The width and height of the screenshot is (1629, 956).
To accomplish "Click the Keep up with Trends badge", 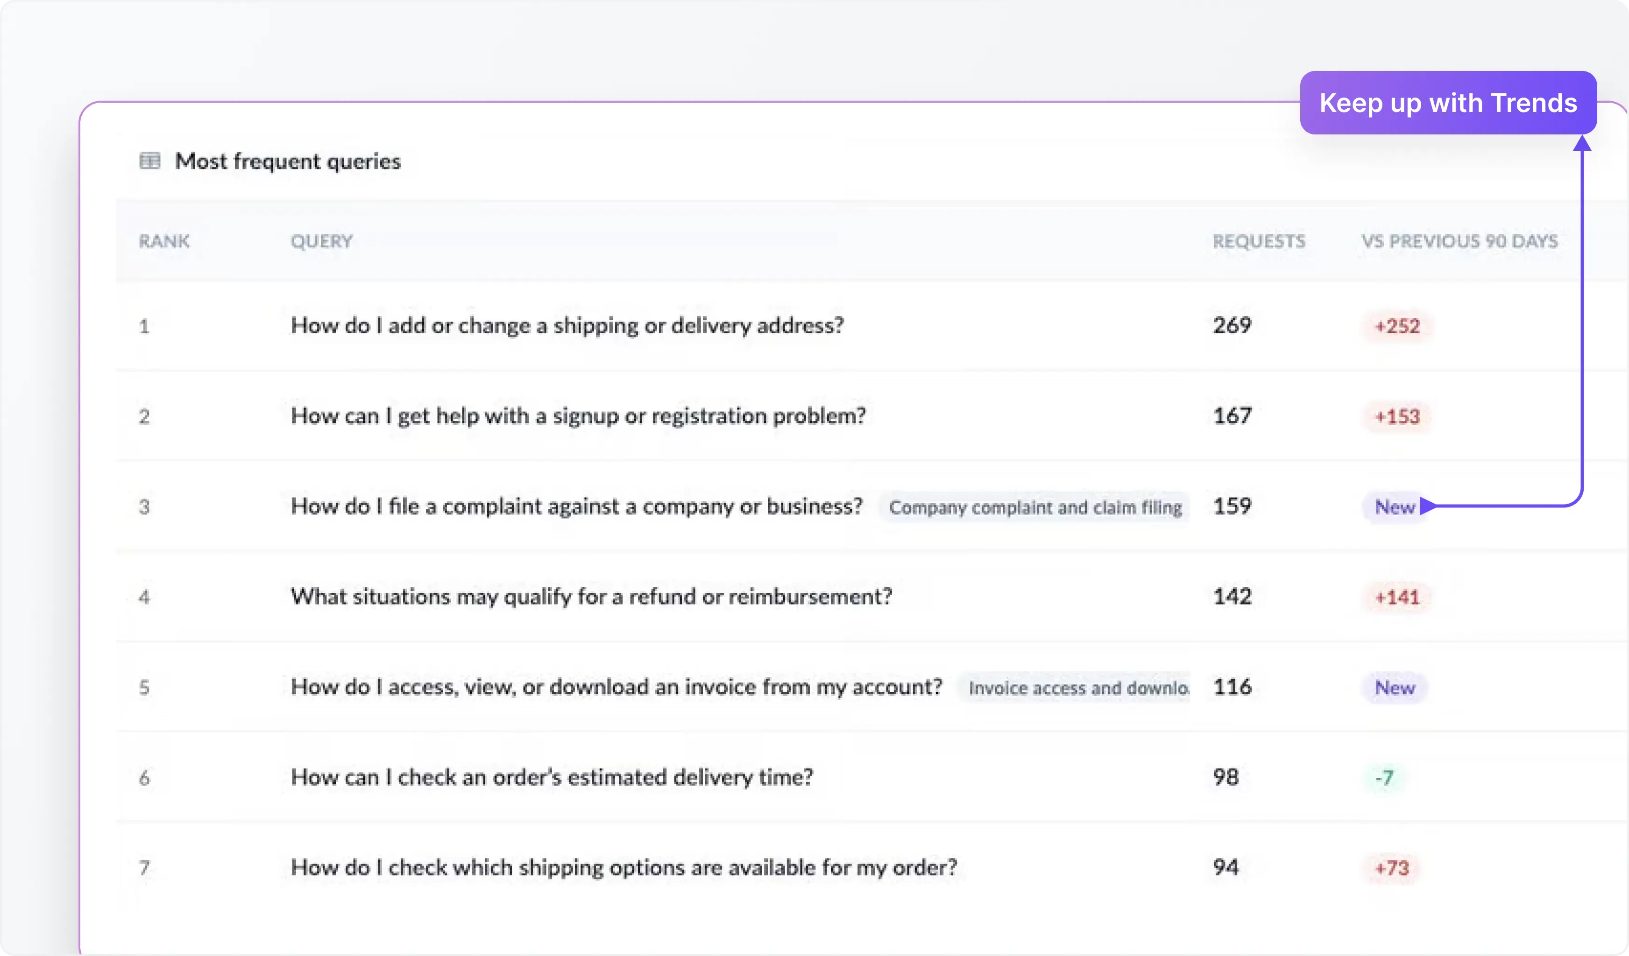I will [x=1448, y=103].
